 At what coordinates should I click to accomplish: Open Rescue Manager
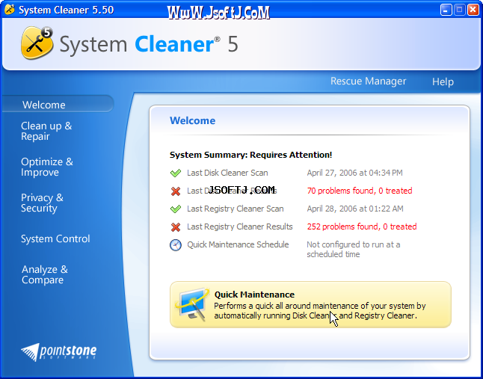click(368, 81)
